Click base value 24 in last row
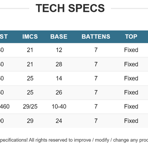 tap(59, 121)
